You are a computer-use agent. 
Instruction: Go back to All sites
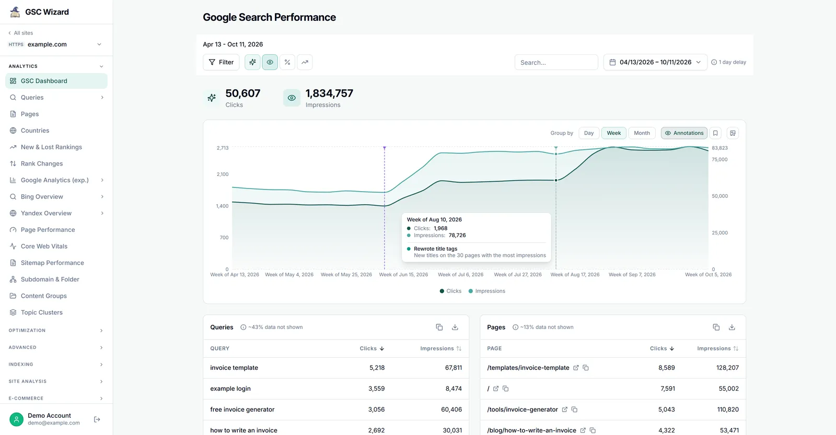21,33
